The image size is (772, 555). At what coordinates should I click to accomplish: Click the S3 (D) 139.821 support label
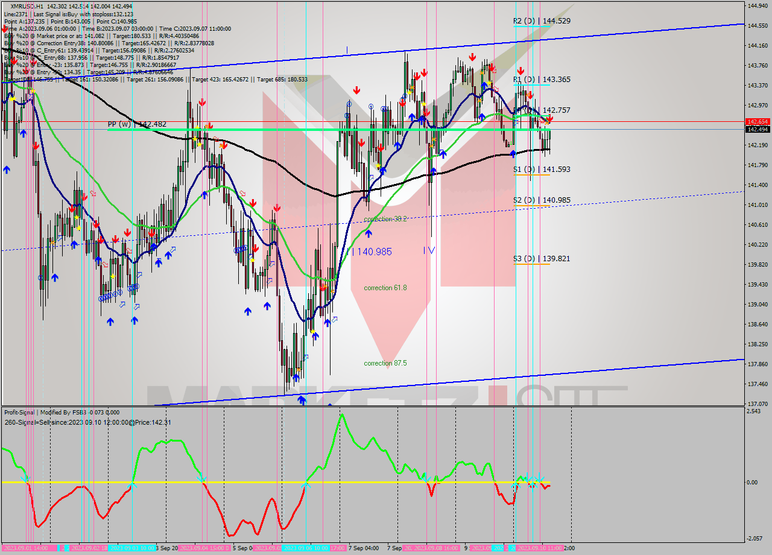point(542,259)
